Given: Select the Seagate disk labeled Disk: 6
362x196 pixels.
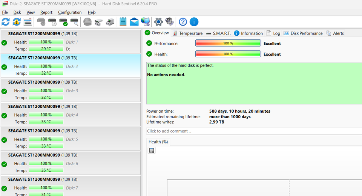Looking at the screenshot, I should [71, 163].
